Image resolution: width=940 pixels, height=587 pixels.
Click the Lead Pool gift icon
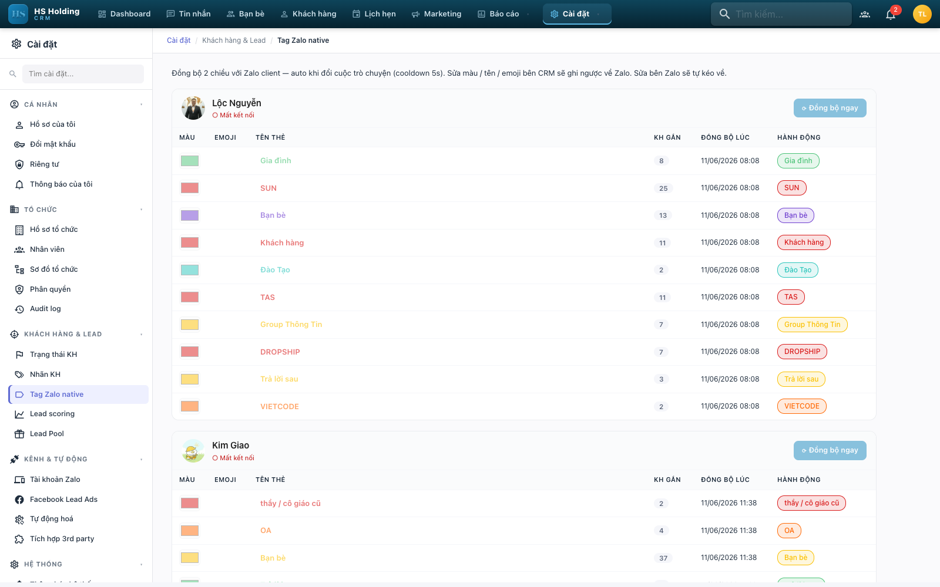(x=19, y=434)
